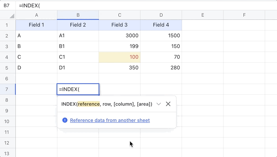Click cell with value 1500
Screen dimensions: 277x157
pos(161,36)
